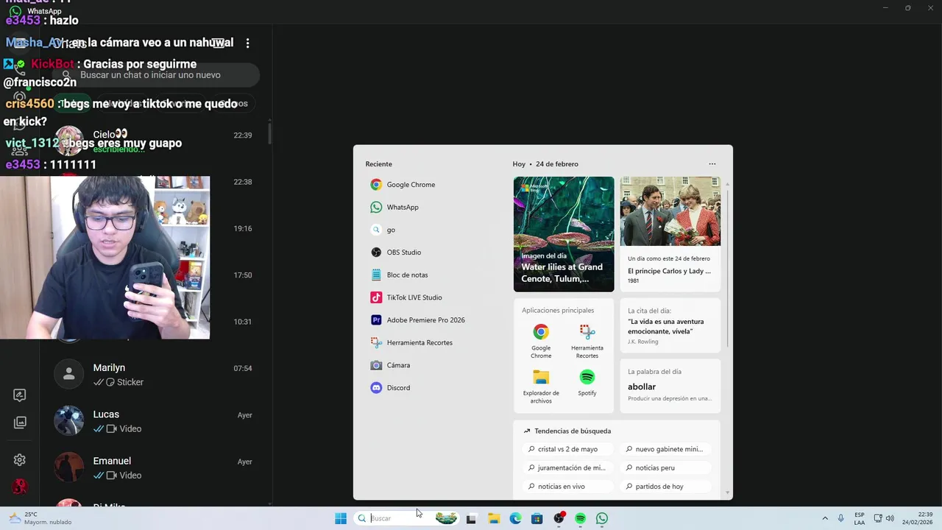Search trending 'partidos de hoy'

pyautogui.click(x=666, y=487)
